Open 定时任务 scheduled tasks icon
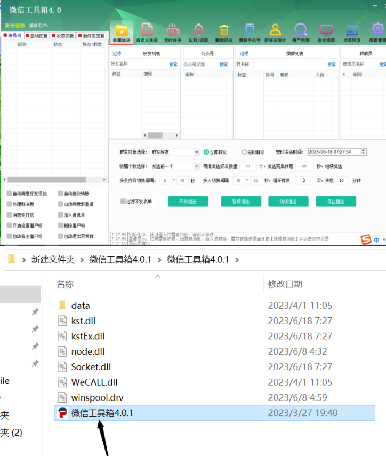This screenshot has height=456, width=386. (x=173, y=32)
